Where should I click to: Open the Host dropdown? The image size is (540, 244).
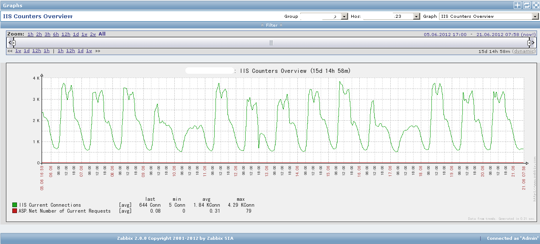pyautogui.click(x=392, y=16)
